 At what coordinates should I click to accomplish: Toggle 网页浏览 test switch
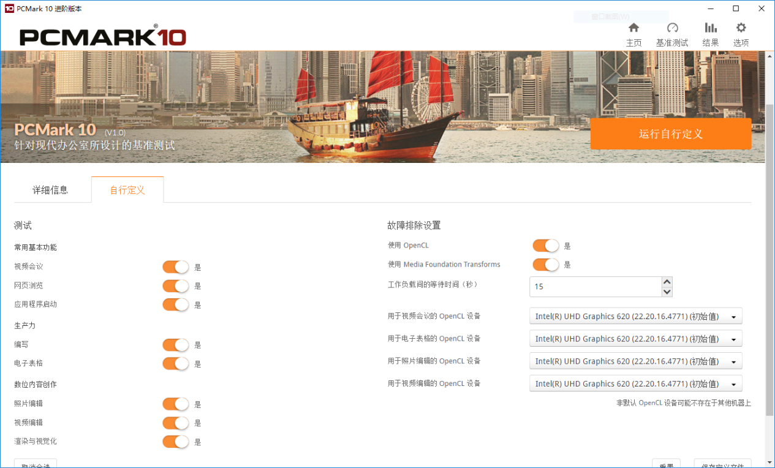[176, 286]
